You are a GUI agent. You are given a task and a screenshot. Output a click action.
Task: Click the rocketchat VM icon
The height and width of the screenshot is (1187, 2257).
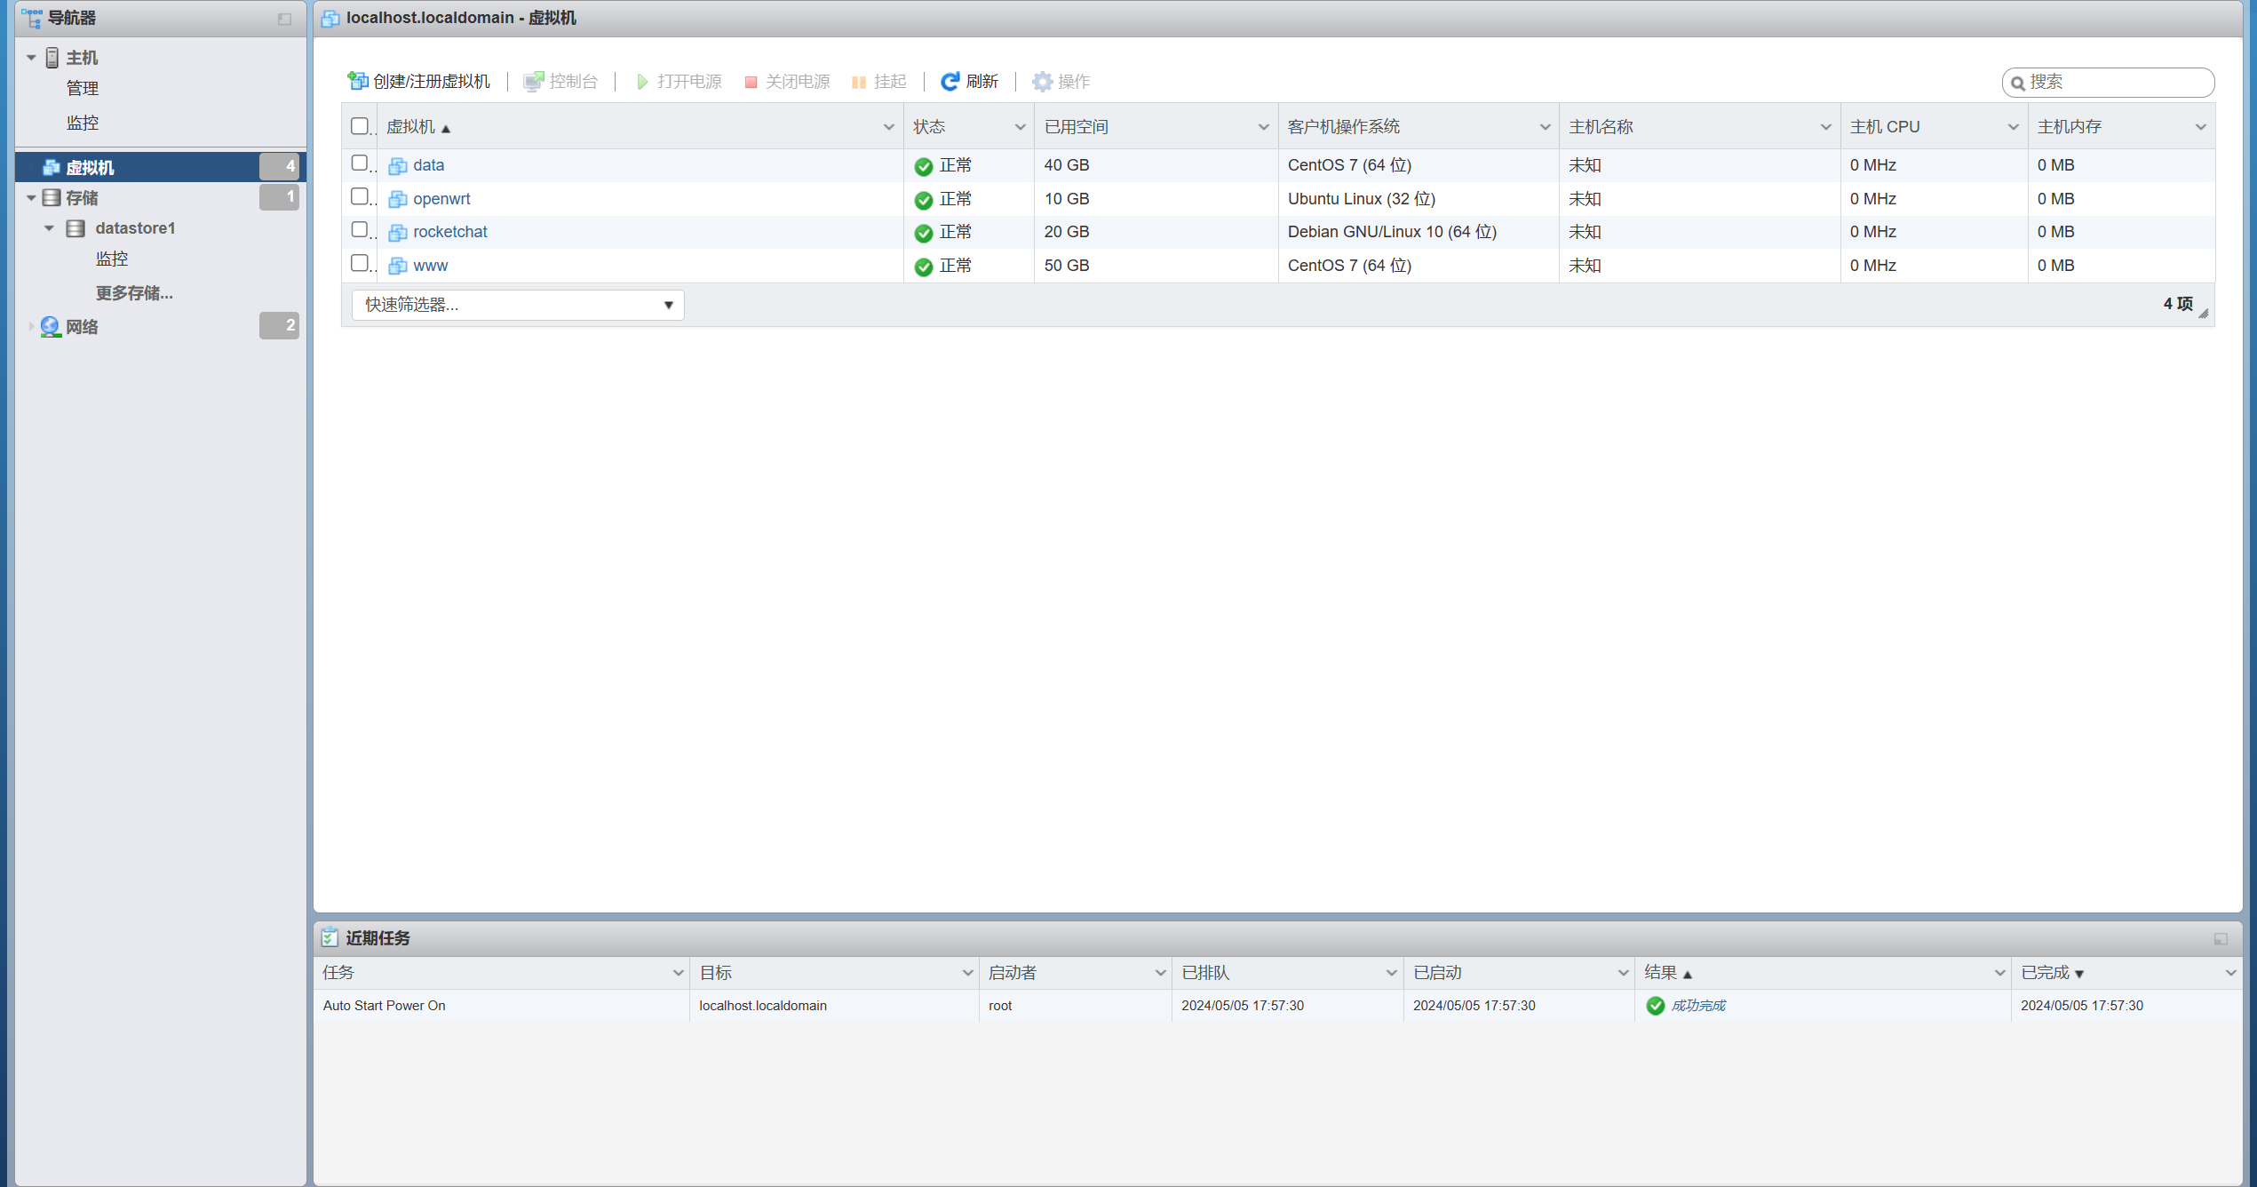pos(398,233)
